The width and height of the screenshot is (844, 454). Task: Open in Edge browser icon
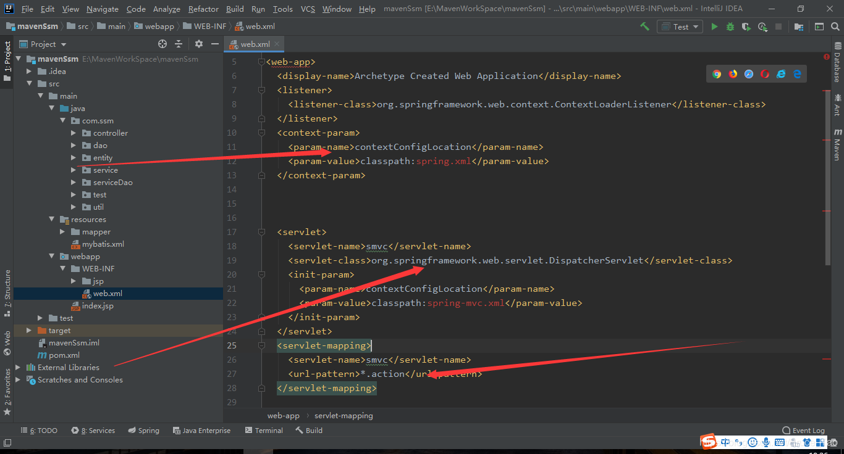click(x=797, y=74)
